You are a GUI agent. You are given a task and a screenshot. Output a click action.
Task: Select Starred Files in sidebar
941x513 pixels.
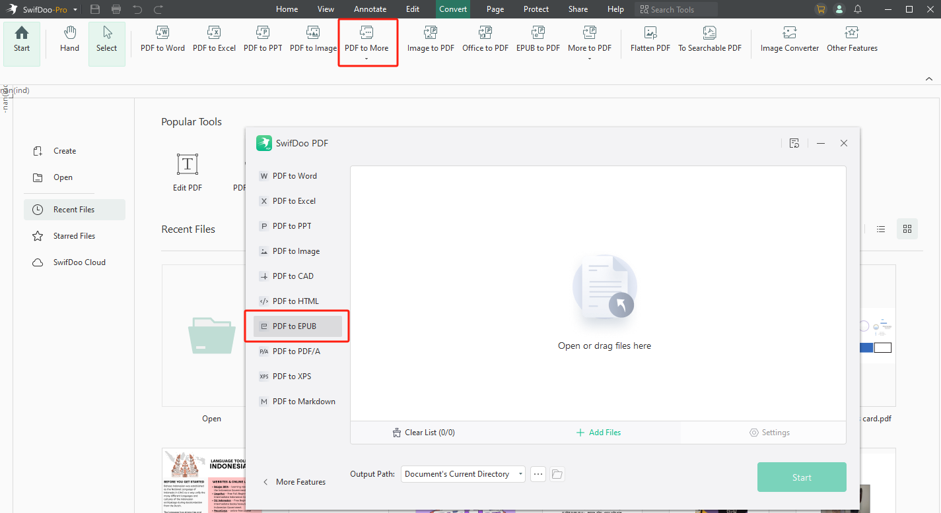click(74, 236)
